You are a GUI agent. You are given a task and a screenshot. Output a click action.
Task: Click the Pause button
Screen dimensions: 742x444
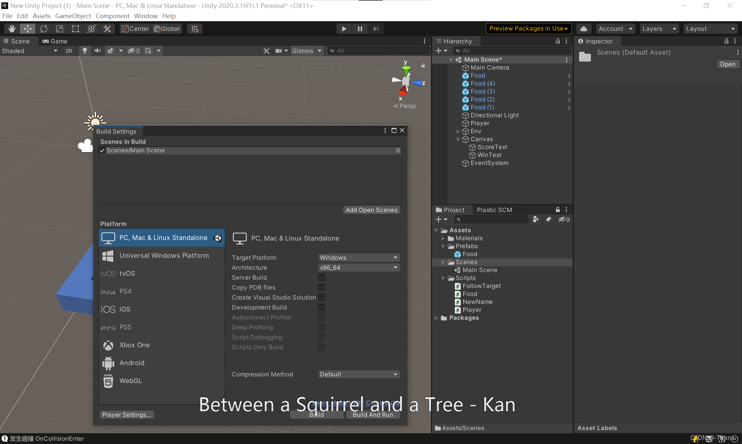click(360, 29)
